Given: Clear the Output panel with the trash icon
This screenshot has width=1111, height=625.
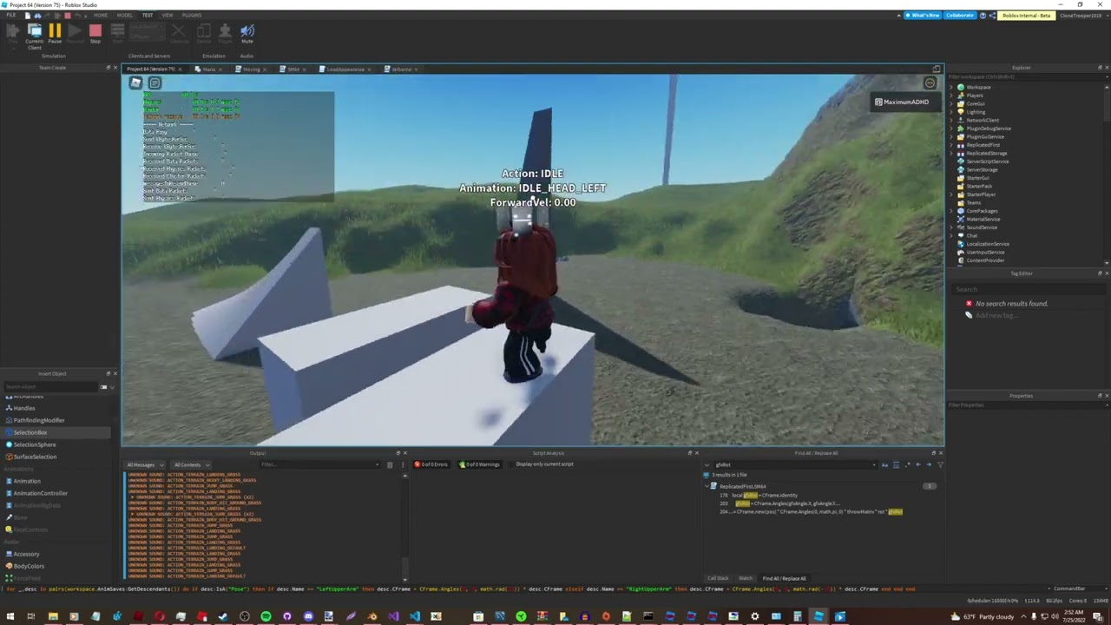Looking at the screenshot, I should [x=390, y=464].
